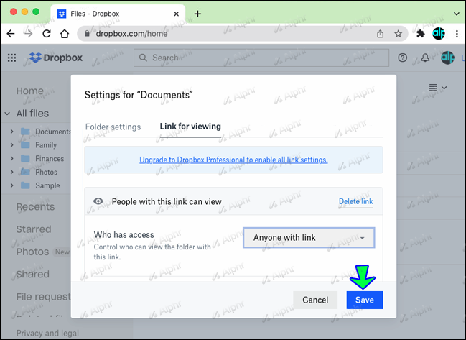Open Shared in the sidebar
The image size is (466, 340).
pyautogui.click(x=33, y=274)
